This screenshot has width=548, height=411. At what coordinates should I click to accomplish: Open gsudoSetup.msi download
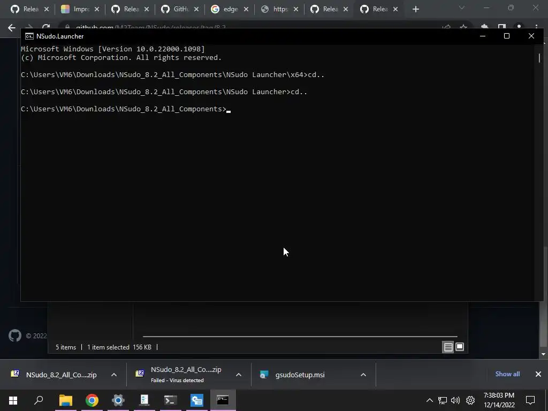click(300, 375)
